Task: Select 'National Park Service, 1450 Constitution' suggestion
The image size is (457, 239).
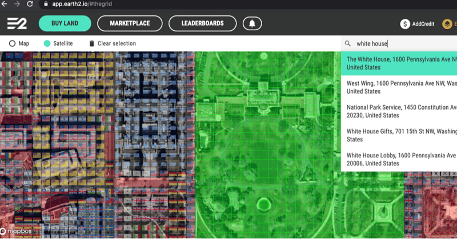Action: pyautogui.click(x=399, y=111)
